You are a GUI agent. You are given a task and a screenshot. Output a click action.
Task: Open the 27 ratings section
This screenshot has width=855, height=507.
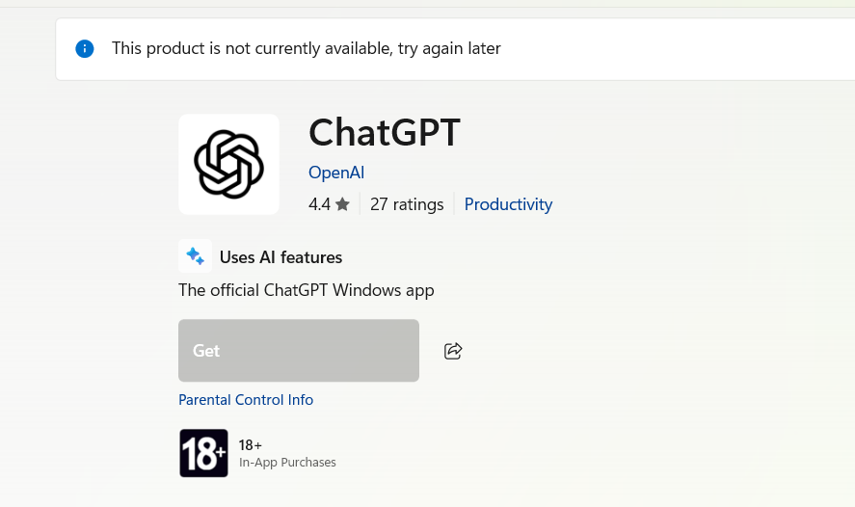pos(407,204)
